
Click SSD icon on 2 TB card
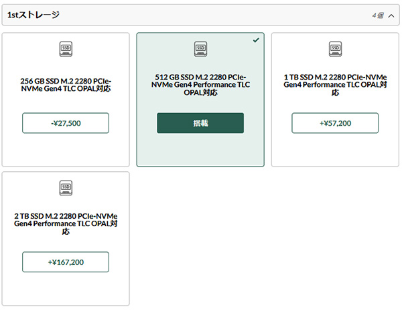66,188
